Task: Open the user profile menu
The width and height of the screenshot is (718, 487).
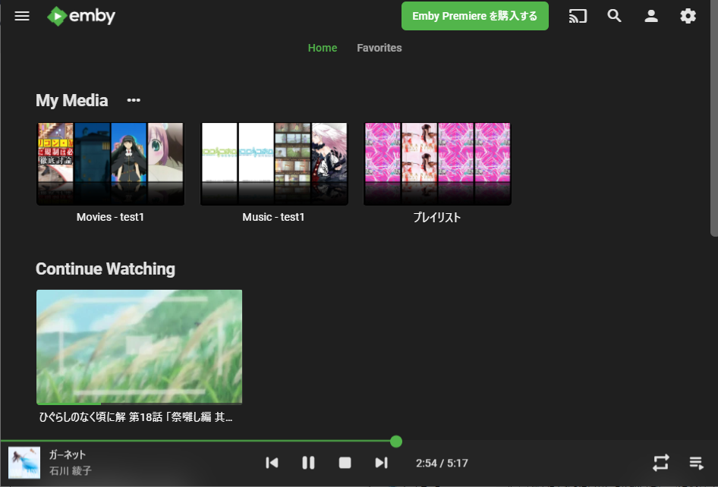Action: tap(651, 15)
